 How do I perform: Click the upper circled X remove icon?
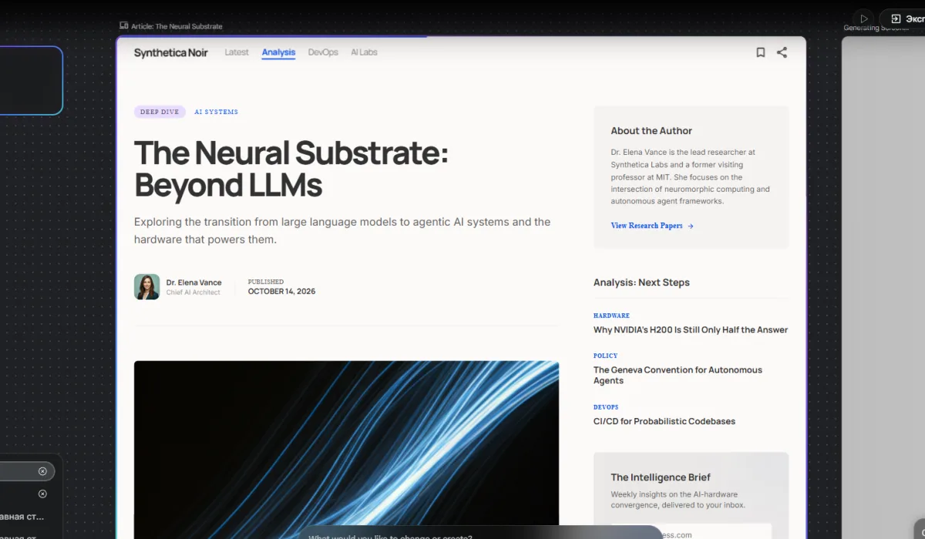[42, 471]
